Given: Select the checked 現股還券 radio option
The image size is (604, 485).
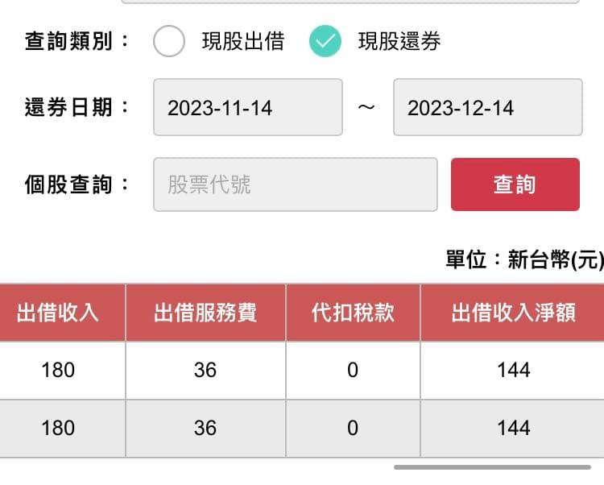Looking at the screenshot, I should pos(325,42).
